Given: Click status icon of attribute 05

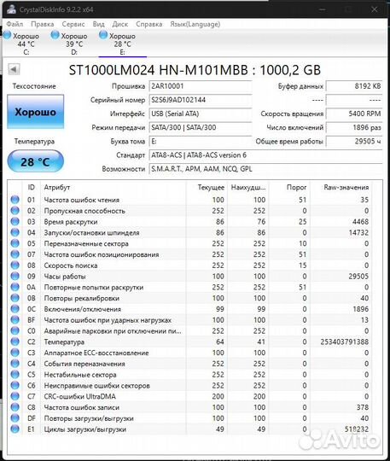Looking at the screenshot, I should pyautogui.click(x=15, y=243).
